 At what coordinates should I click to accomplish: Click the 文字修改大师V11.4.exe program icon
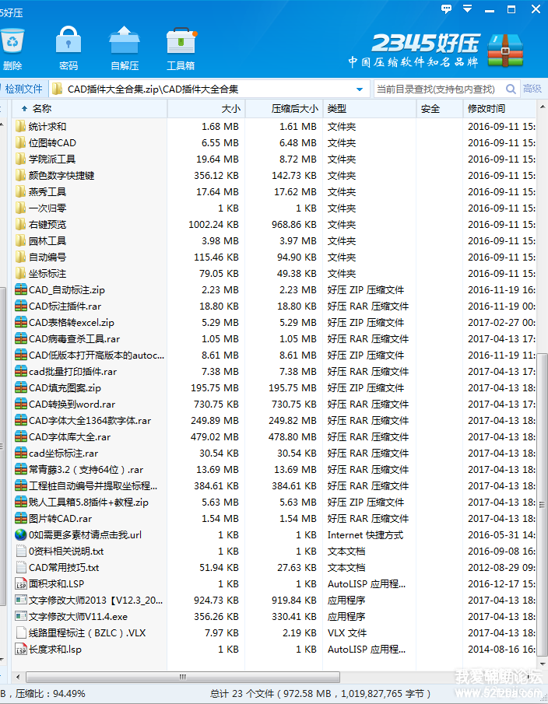pos(21,616)
